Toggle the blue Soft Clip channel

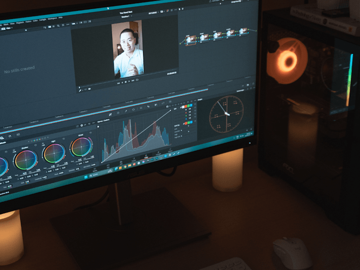(191, 122)
